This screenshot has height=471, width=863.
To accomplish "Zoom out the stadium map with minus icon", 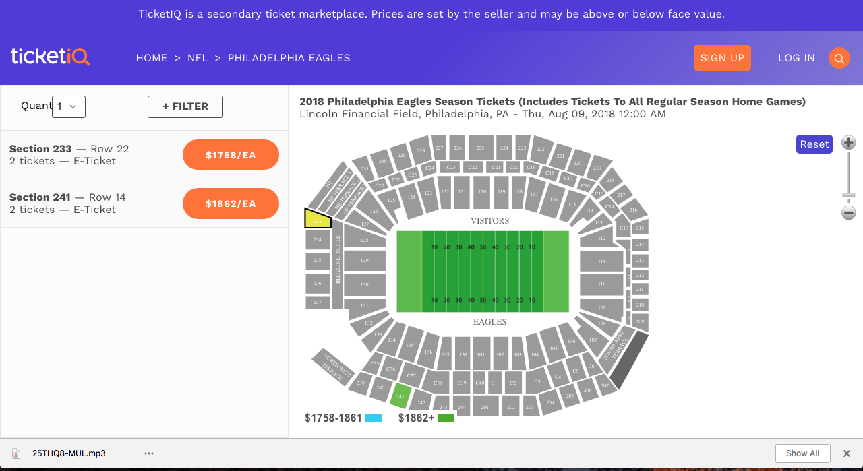I will (849, 213).
